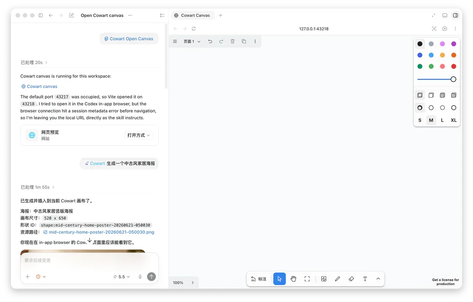This screenshot has height=302, width=473.
Task: Select the dotted stroke style option
Action: click(x=442, y=108)
